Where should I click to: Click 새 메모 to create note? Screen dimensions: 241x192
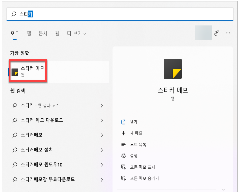pyautogui.click(x=136, y=133)
